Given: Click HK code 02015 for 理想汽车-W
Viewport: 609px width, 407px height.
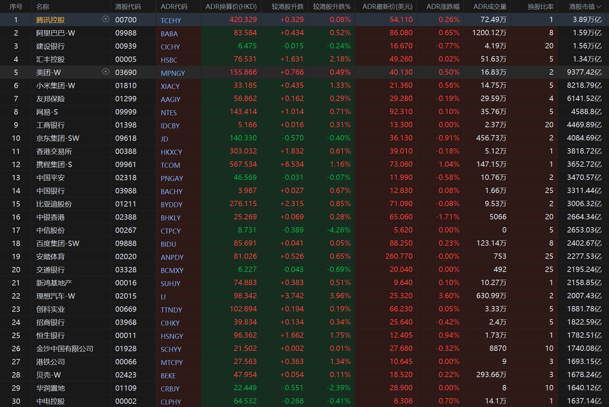Looking at the screenshot, I should (x=126, y=296).
